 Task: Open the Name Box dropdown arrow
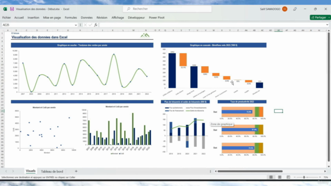pos(76,25)
